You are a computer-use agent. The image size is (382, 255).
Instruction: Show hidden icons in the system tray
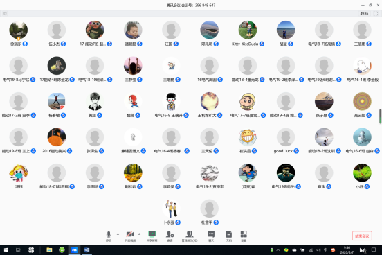point(278,250)
